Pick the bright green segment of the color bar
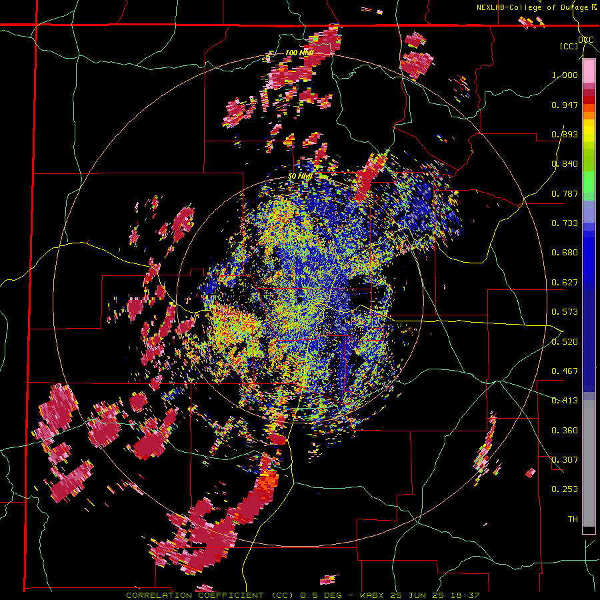 tap(589, 182)
